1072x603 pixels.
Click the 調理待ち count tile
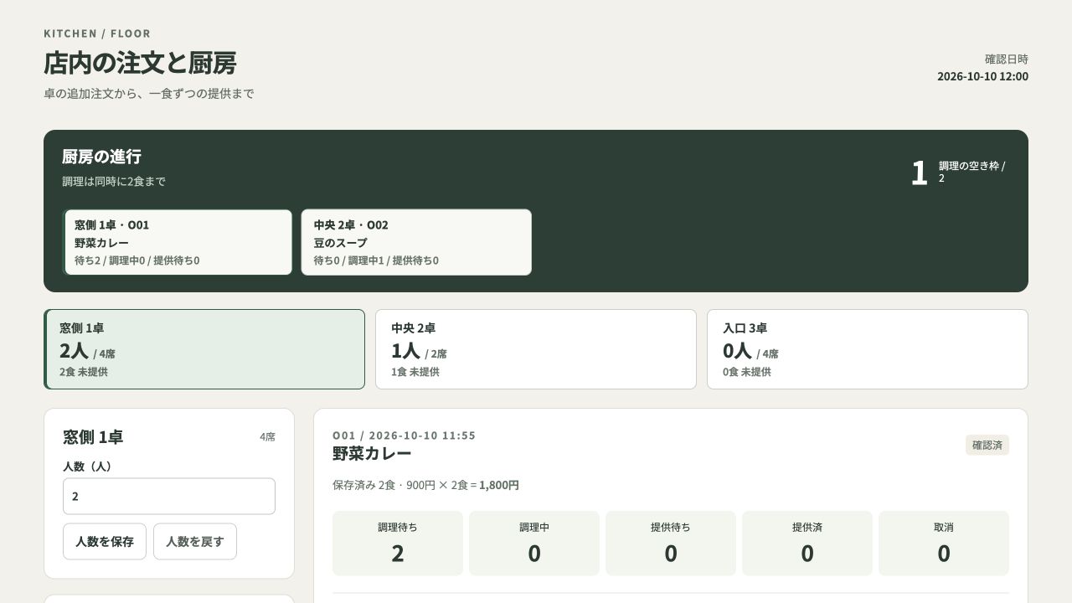(x=398, y=544)
